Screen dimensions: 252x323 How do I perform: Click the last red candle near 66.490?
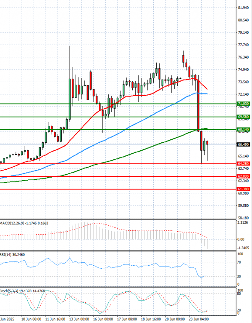pos(207,142)
